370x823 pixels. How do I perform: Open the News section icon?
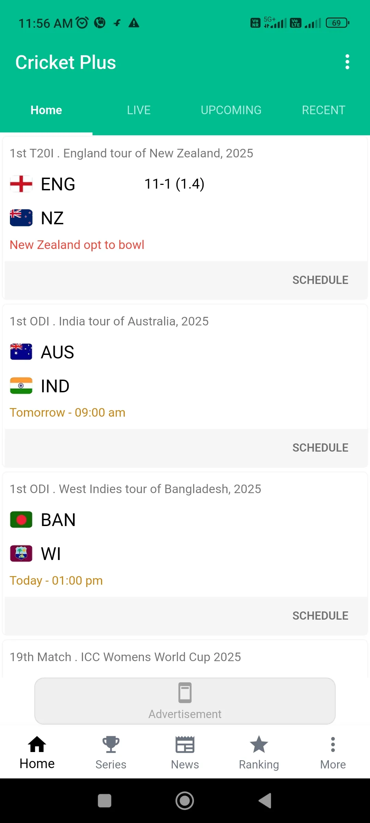coord(185,745)
